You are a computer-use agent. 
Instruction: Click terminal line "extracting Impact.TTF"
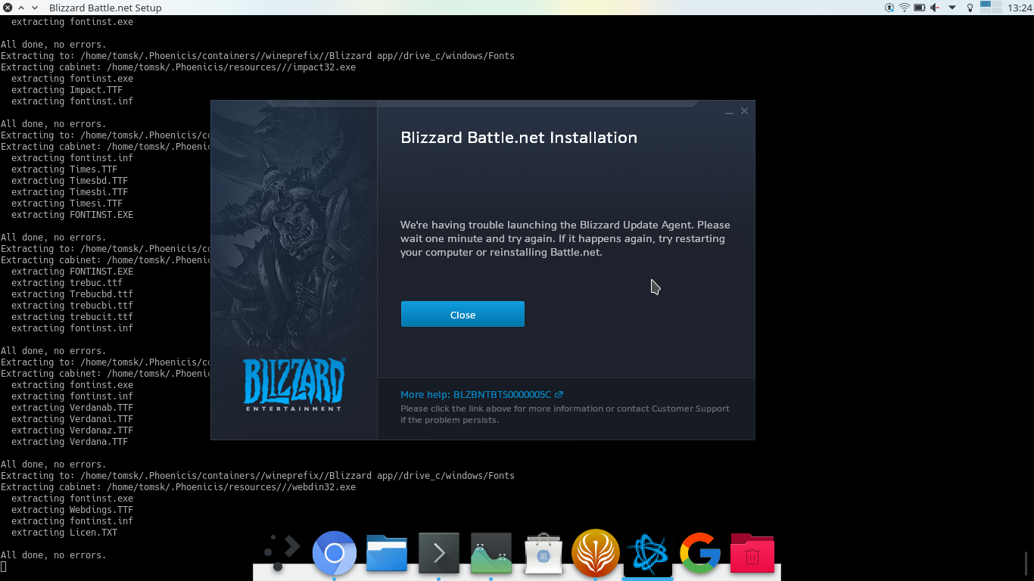pyautogui.click(x=67, y=90)
